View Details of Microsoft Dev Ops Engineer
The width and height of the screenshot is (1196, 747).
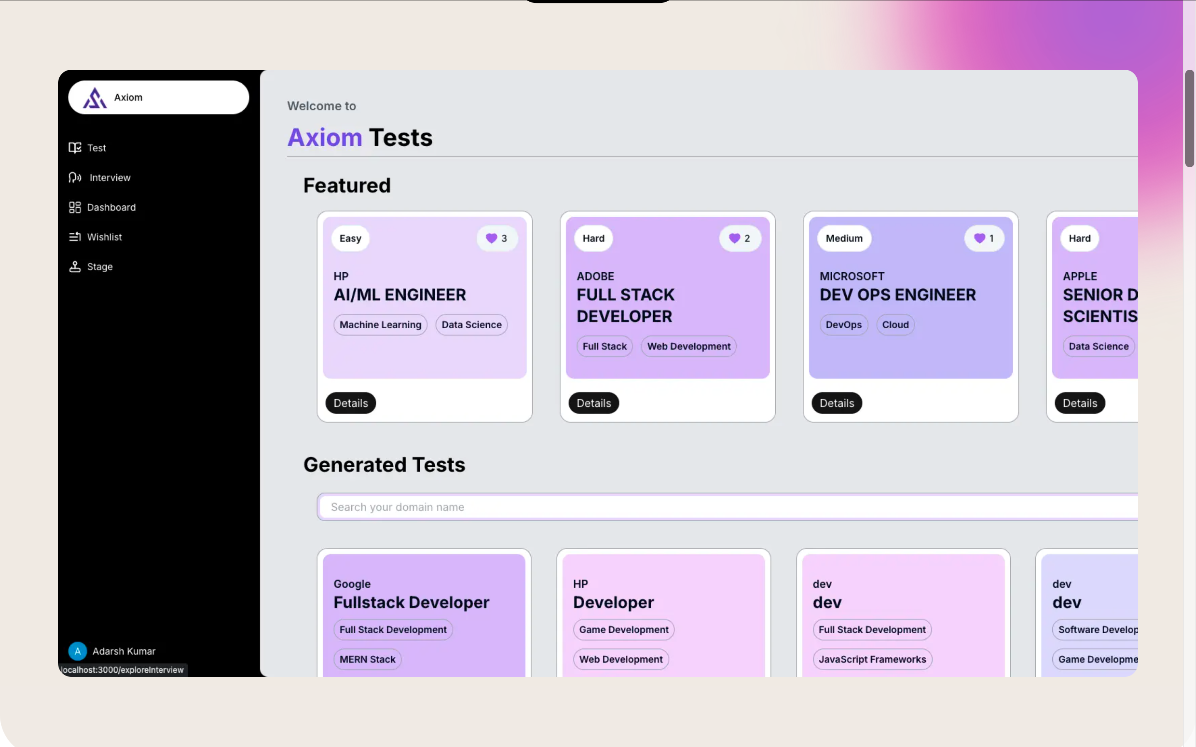(837, 403)
